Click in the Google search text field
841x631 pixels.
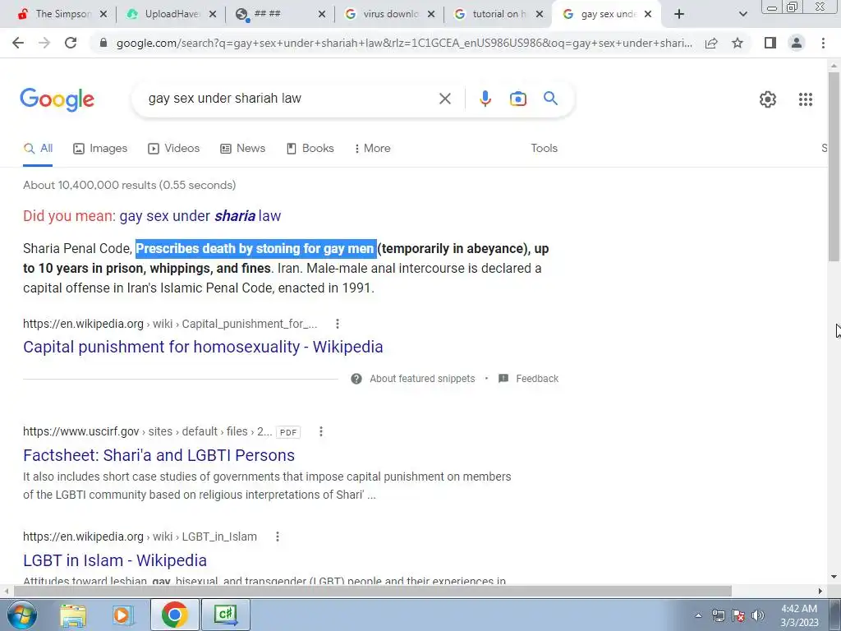coord(290,99)
